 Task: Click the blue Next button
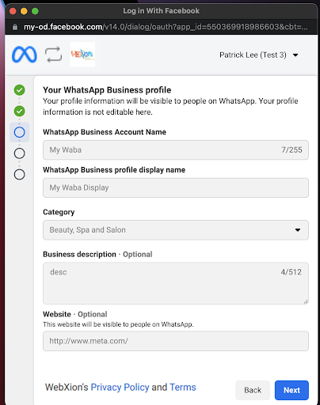point(291,390)
